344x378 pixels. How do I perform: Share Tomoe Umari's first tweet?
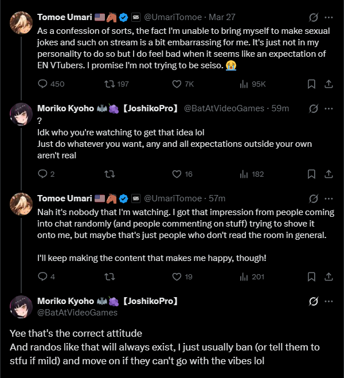[x=329, y=84]
